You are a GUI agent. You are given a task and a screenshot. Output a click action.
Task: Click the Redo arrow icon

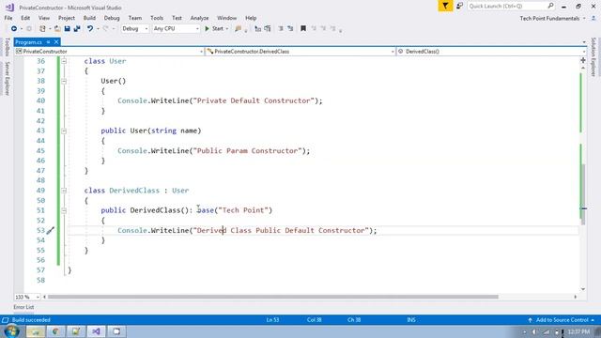click(x=105, y=28)
